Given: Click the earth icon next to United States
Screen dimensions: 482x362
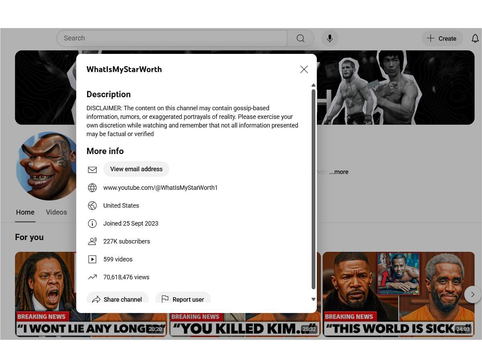Looking at the screenshot, I should point(92,206).
